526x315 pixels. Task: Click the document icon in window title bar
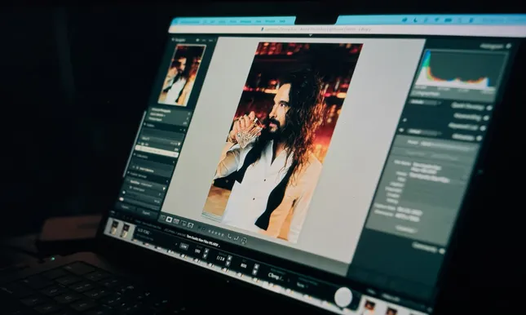(262, 29)
